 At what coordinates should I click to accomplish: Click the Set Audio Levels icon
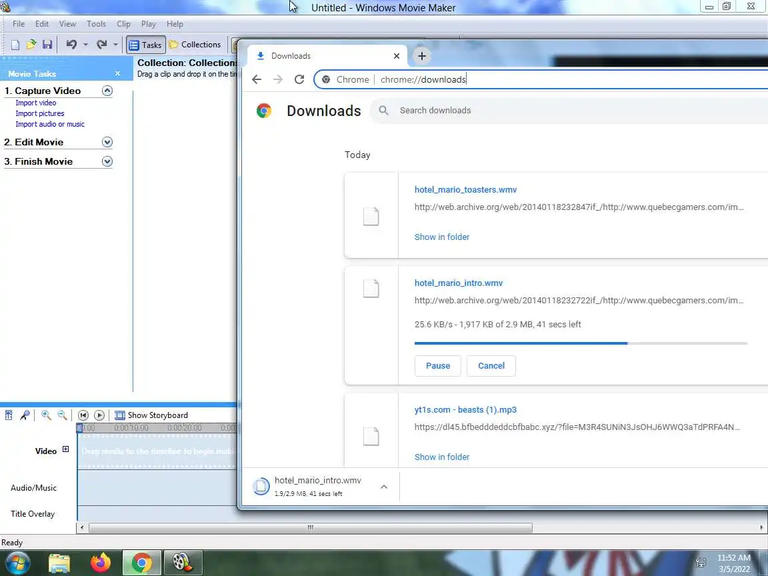point(9,415)
